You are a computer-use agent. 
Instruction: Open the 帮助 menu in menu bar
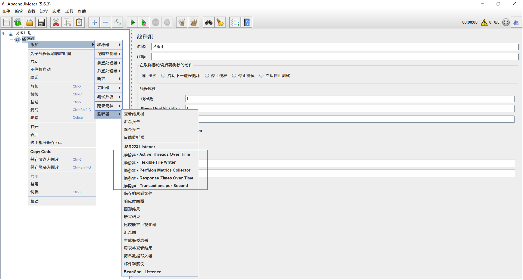pos(82,11)
